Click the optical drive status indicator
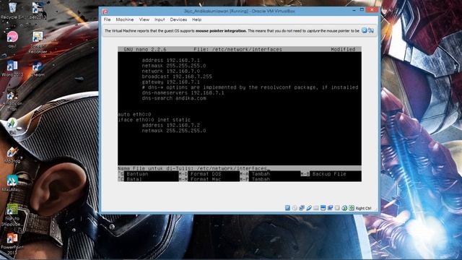Screen dimensions: 462x260 [295, 208]
